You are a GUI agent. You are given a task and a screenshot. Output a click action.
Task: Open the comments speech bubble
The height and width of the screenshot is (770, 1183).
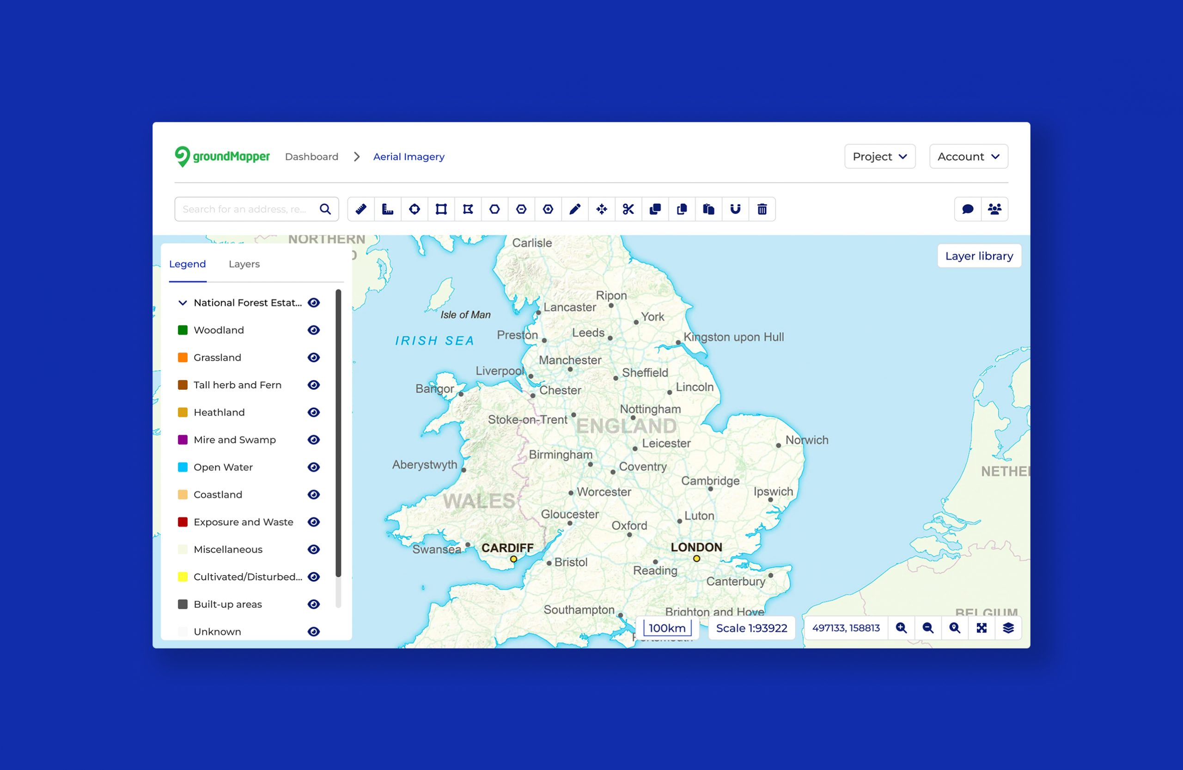tap(967, 209)
